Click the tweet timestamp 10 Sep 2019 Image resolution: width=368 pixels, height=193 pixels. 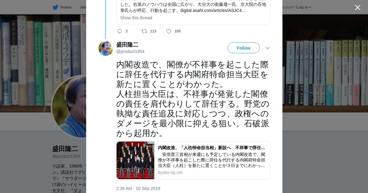pos(138,188)
